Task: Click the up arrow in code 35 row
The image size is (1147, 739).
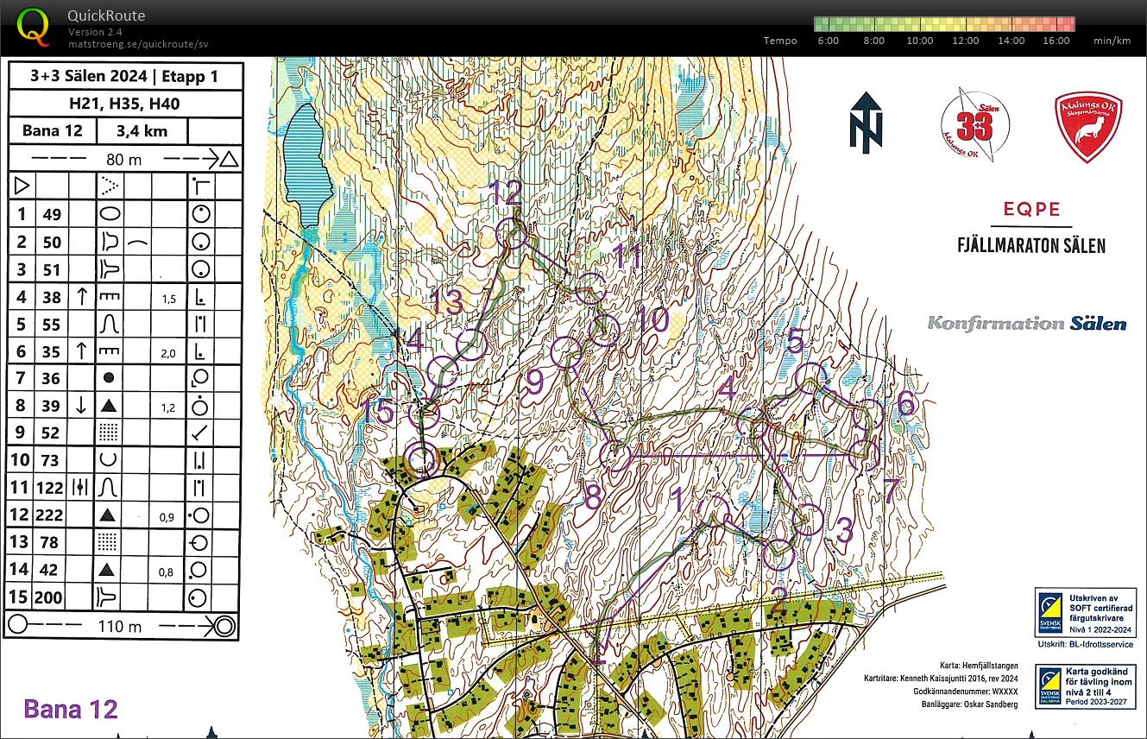Action: pyautogui.click(x=82, y=351)
